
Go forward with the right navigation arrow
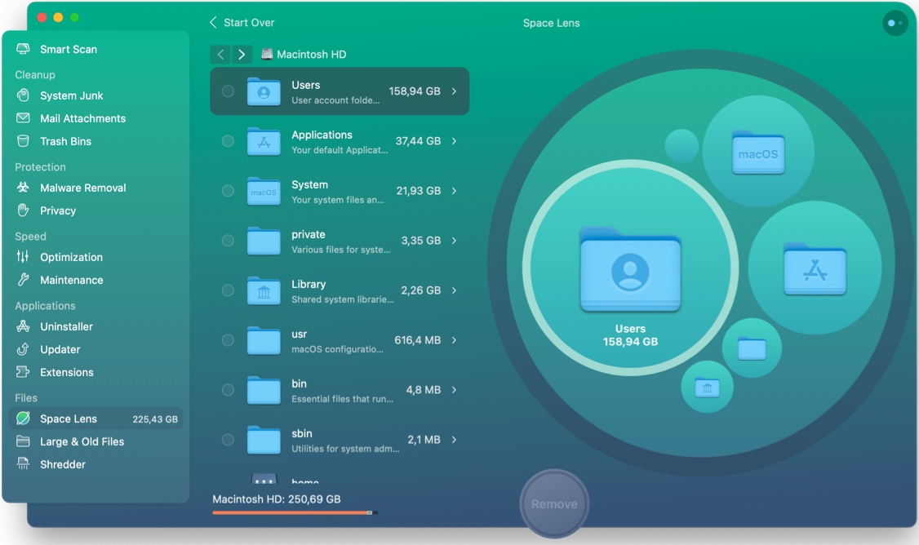[242, 55]
